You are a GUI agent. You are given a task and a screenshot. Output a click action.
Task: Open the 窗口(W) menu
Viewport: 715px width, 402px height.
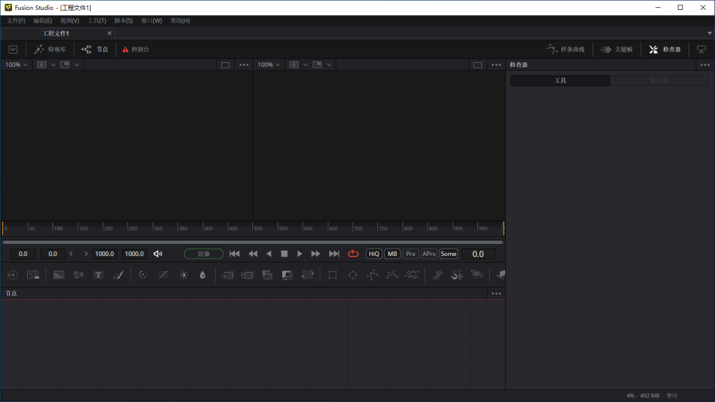152,20
